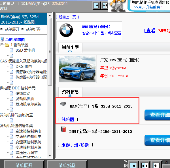Click the 菜单展开 icon at sidebar top
The height and width of the screenshot is (168, 170).
[1, 29]
